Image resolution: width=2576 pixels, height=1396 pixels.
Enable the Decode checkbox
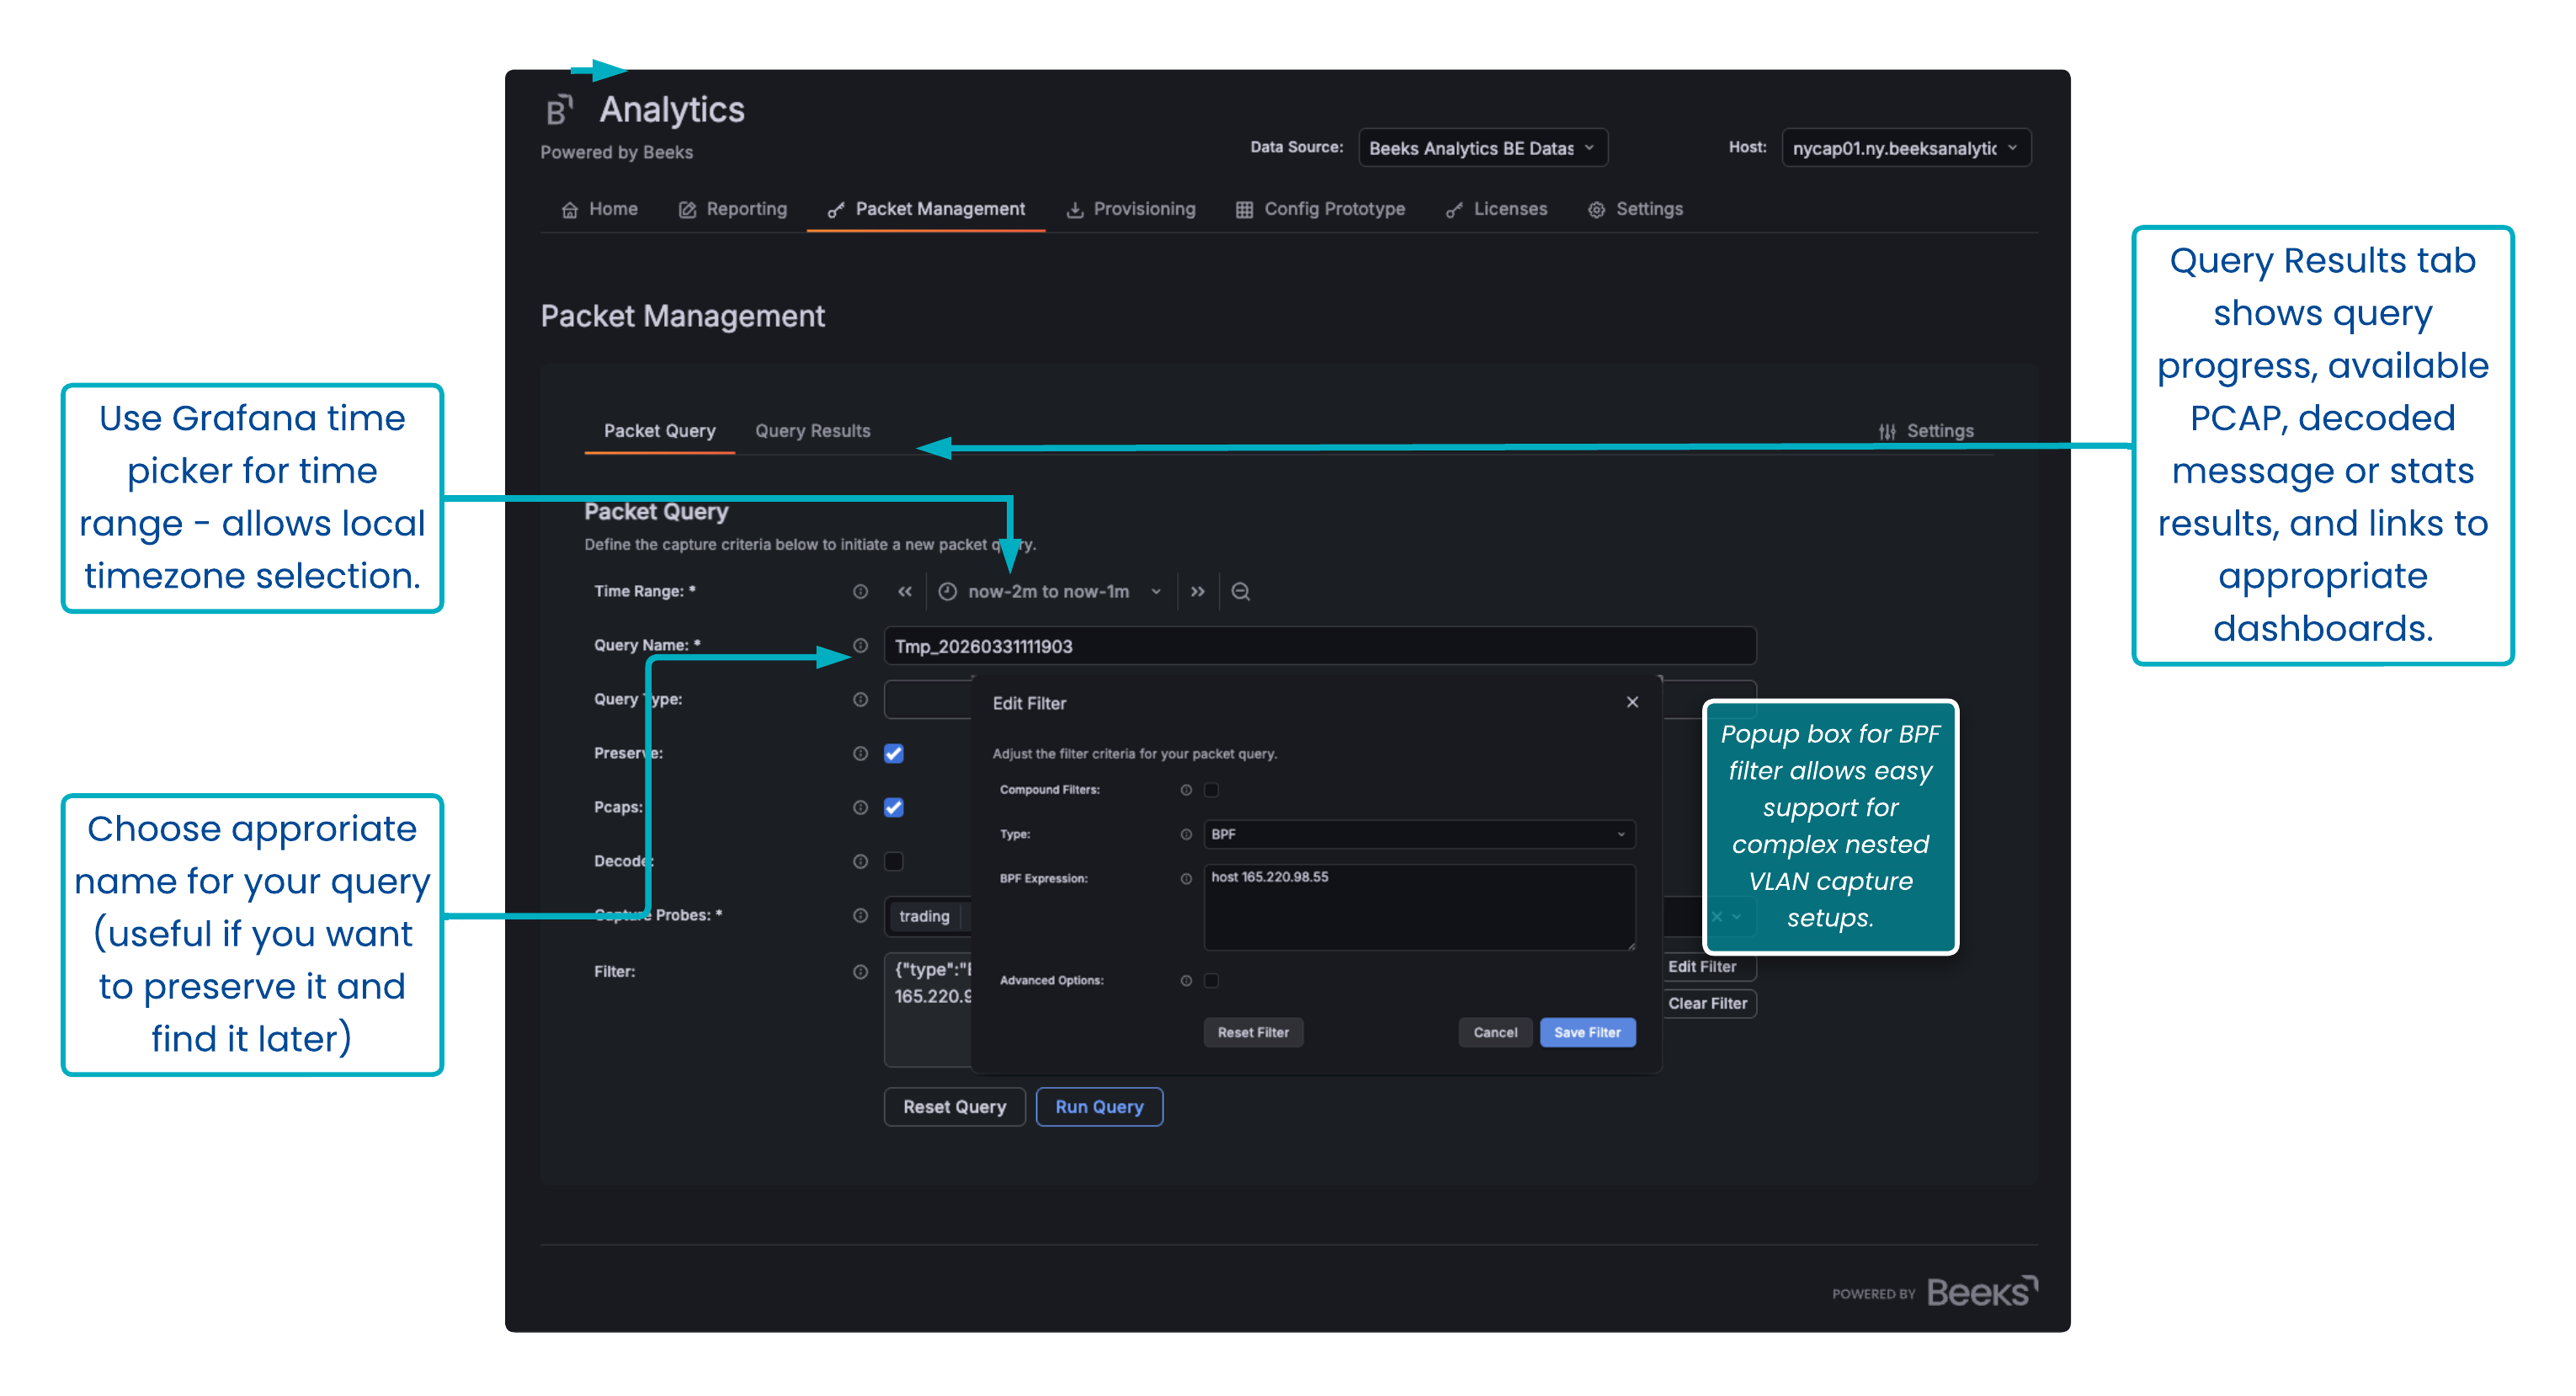coord(893,861)
